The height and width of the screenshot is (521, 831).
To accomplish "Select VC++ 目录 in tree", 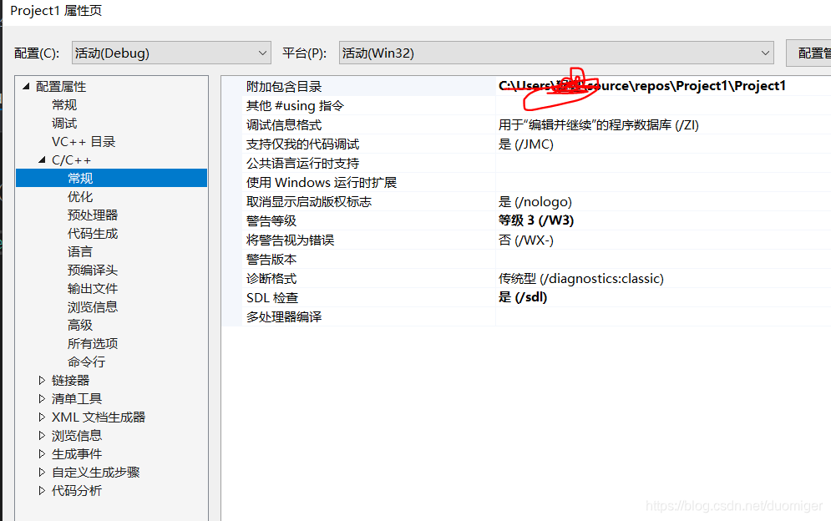I will coord(84,141).
